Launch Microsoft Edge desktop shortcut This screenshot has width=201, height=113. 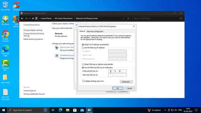[5, 51]
